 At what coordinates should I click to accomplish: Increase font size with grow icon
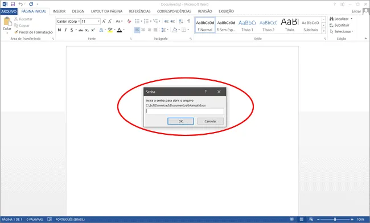pyautogui.click(x=104, y=21)
